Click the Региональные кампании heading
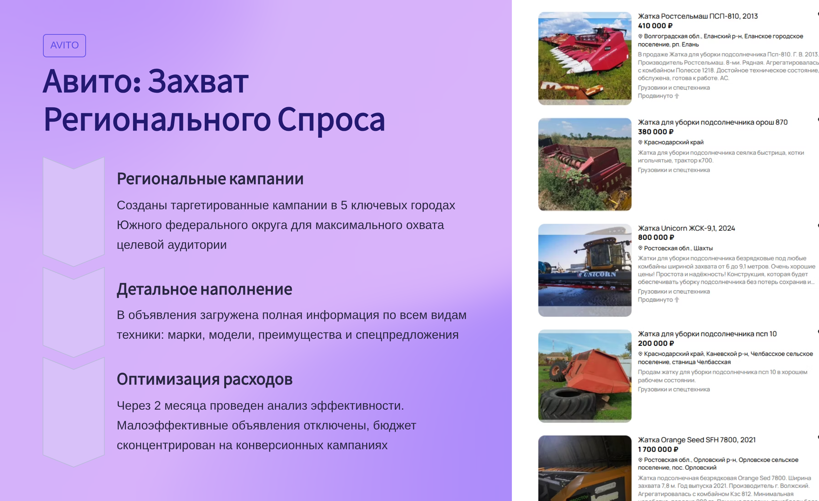This screenshot has height=501, width=819. tap(210, 179)
